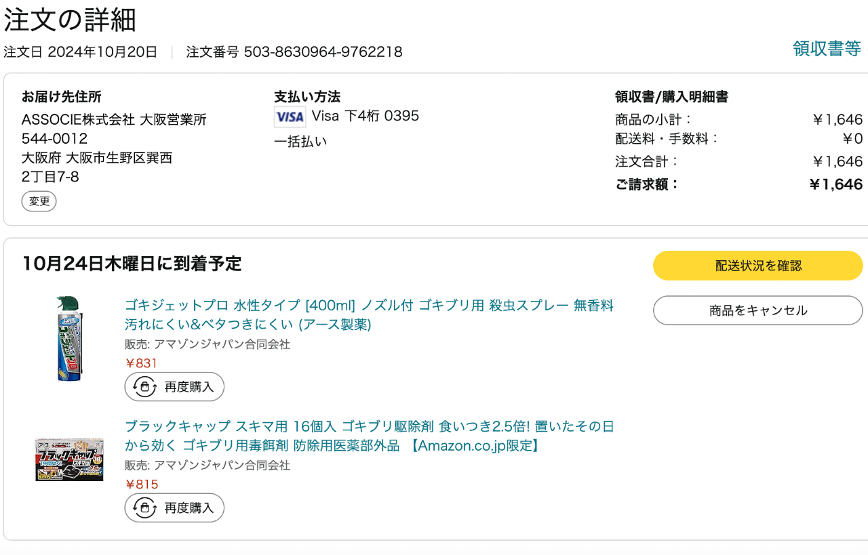
Task: Open the ゴキジェットプロ spray product thumbnail
Action: pos(69,339)
